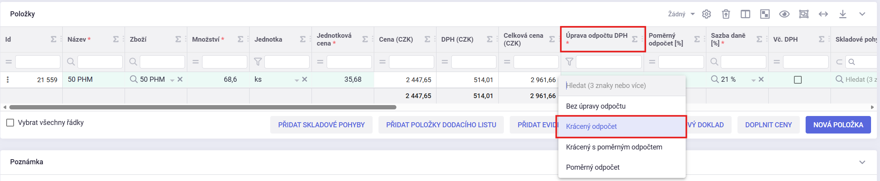Click the download export icon
This screenshot has height=181, width=880.
843,14
